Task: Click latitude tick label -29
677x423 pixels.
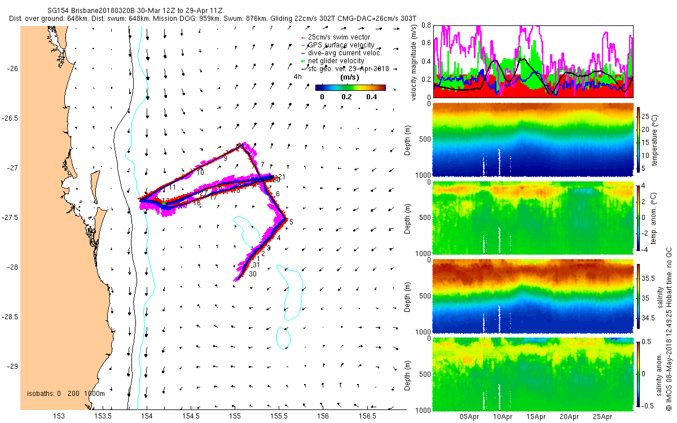Action: pos(13,367)
